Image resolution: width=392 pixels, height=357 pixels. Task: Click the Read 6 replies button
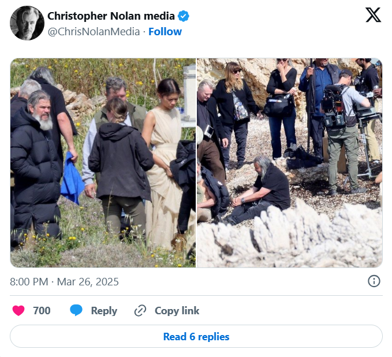pyautogui.click(x=196, y=336)
